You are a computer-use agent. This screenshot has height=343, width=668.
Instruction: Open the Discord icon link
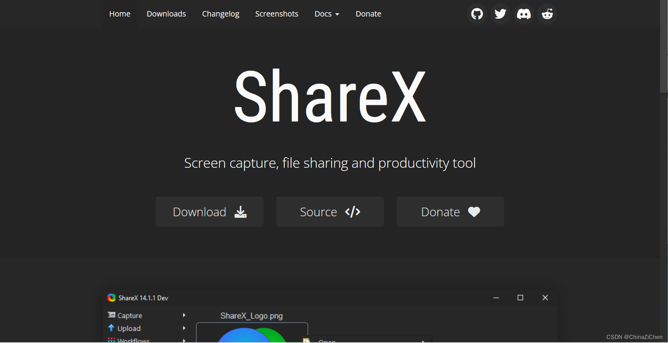(x=524, y=14)
